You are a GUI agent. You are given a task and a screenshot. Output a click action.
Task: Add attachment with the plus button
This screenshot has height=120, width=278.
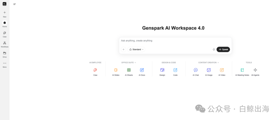click(124, 49)
